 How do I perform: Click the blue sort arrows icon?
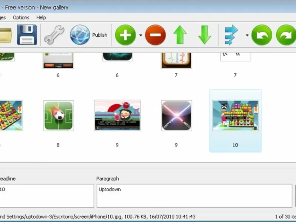coord(232,35)
